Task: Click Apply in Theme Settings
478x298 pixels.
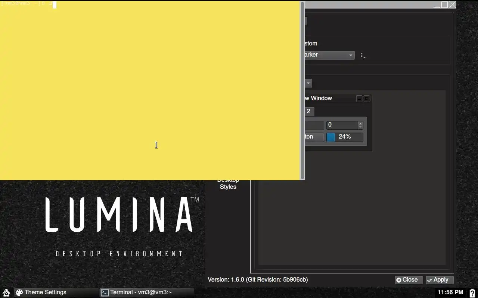Action: click(x=440, y=280)
